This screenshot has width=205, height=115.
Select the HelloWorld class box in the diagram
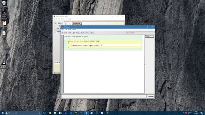click(77, 24)
